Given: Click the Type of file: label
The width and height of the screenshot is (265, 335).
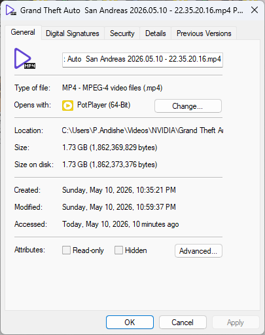Looking at the screenshot, I should 32,88.
